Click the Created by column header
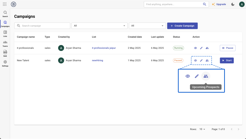The image size is (246, 139). pos(64,37)
